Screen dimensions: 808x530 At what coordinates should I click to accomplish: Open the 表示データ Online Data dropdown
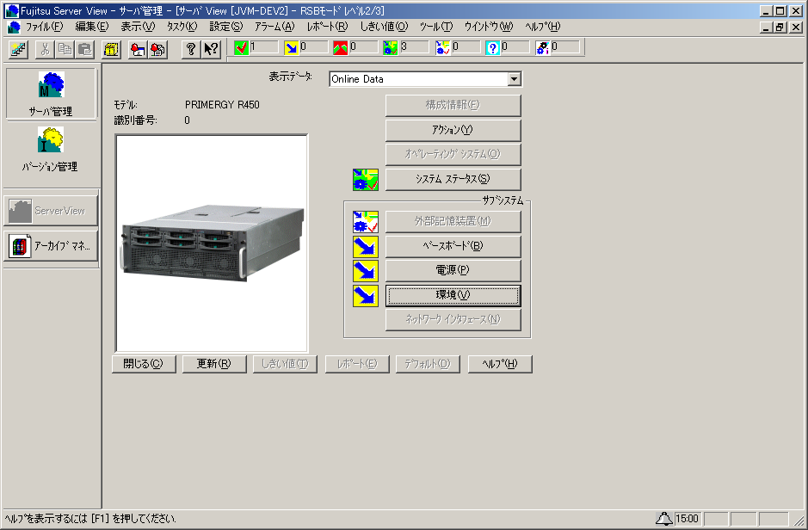tap(514, 79)
